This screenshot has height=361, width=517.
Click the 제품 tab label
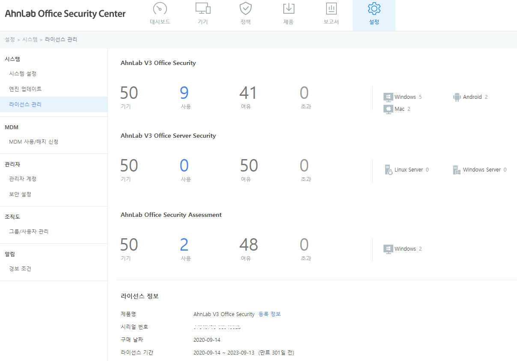(x=288, y=22)
